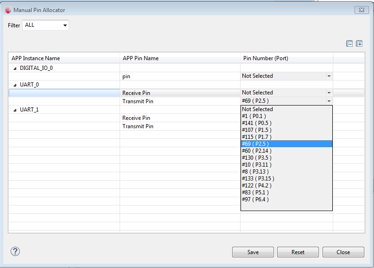Image resolution: width=374 pixels, height=268 pixels.
Task: Select #133 ( P3.15 ) from list
Action: click(286, 178)
